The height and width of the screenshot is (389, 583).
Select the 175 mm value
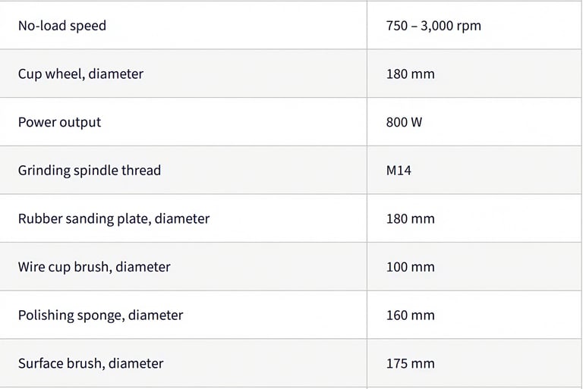point(410,363)
